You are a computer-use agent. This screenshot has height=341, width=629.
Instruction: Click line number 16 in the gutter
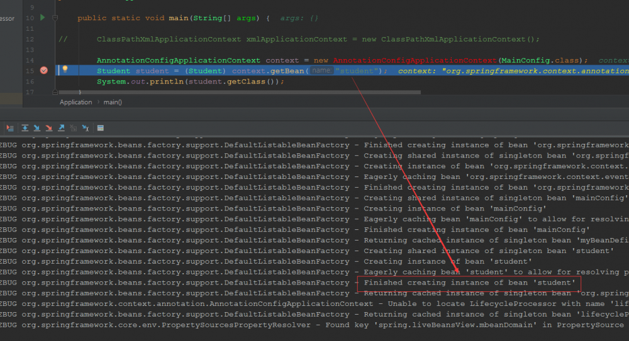click(x=30, y=82)
